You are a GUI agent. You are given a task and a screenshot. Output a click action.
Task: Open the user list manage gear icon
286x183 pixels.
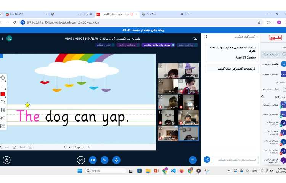262,97
